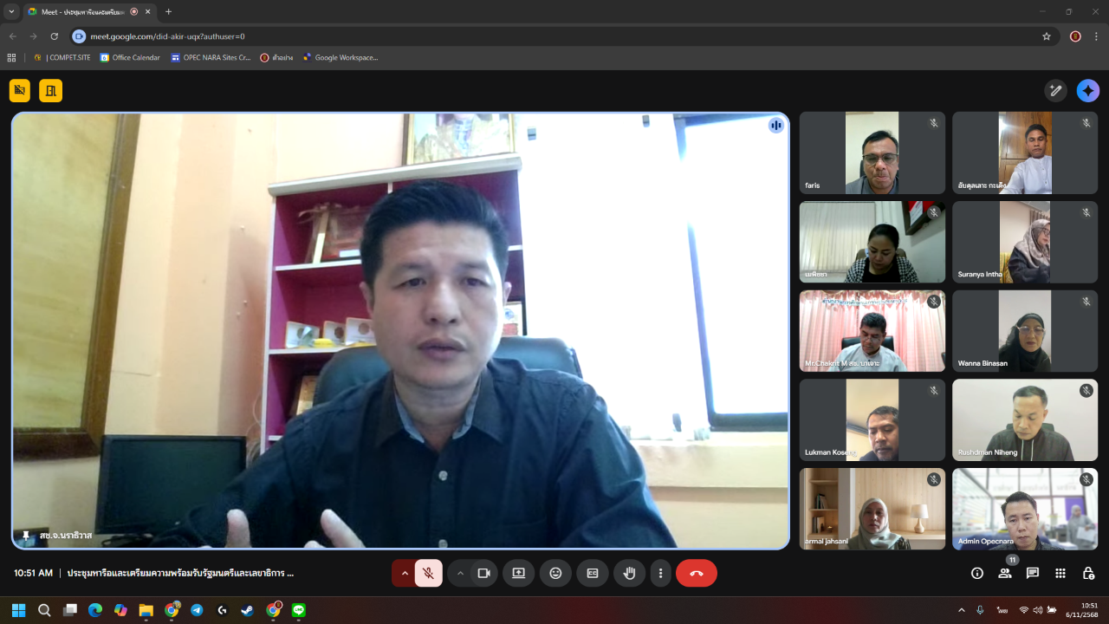Open the Office Calendar bookmark

click(x=130, y=58)
